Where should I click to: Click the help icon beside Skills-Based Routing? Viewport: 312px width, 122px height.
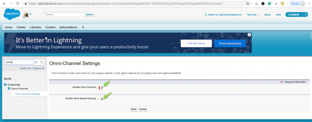[x=98, y=99]
